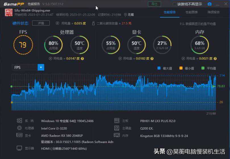The height and width of the screenshot is (159, 230).
Task: Open the FPS chart metric dropdown
Action: [41, 67]
